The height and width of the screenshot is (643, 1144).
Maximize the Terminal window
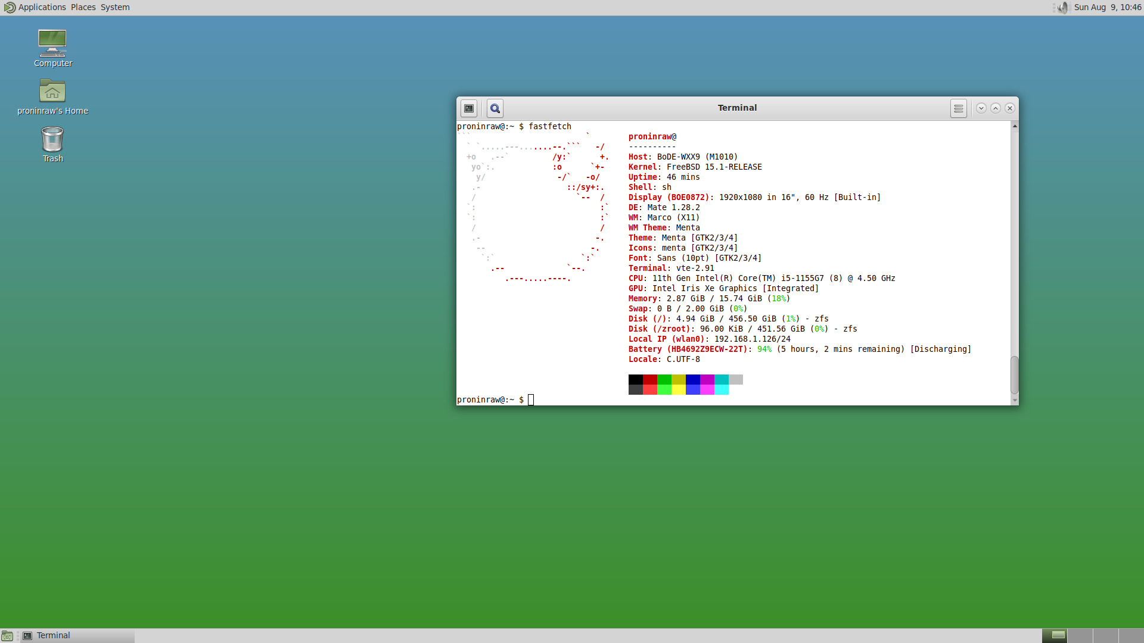(x=996, y=108)
